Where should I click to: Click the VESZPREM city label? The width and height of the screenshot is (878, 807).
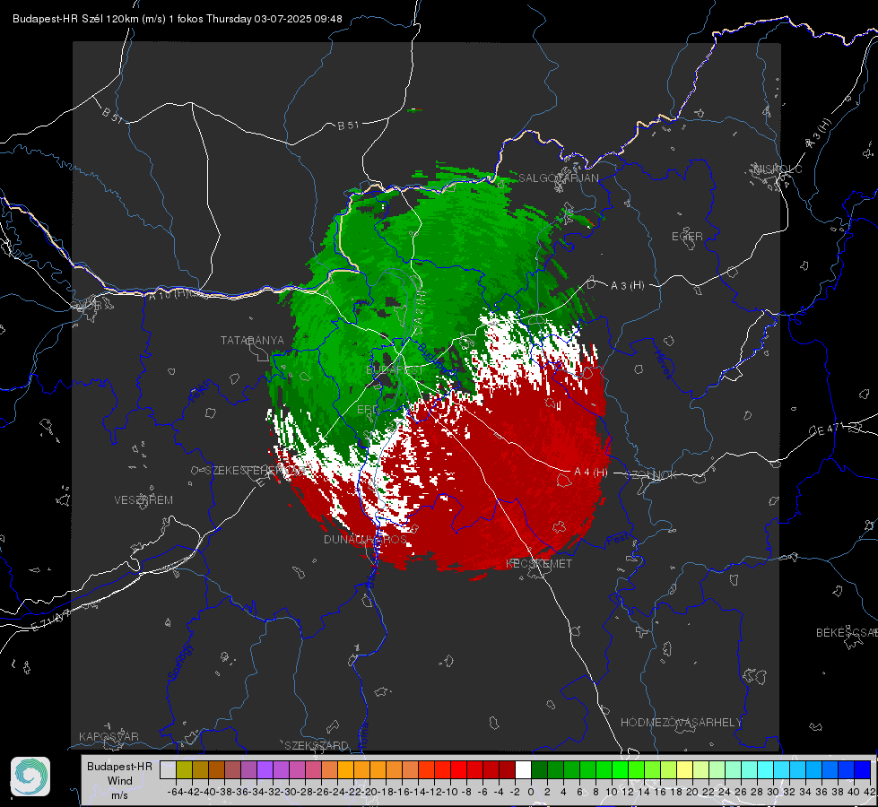143,500
